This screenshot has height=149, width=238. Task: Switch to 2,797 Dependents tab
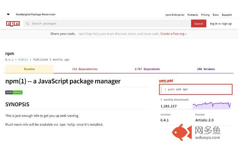[147, 69]
